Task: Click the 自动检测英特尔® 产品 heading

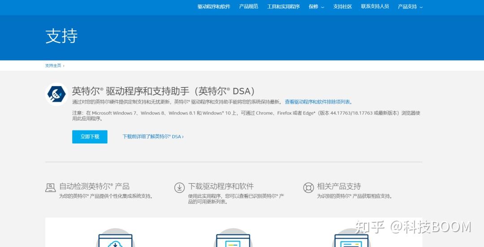Action: click(94, 186)
